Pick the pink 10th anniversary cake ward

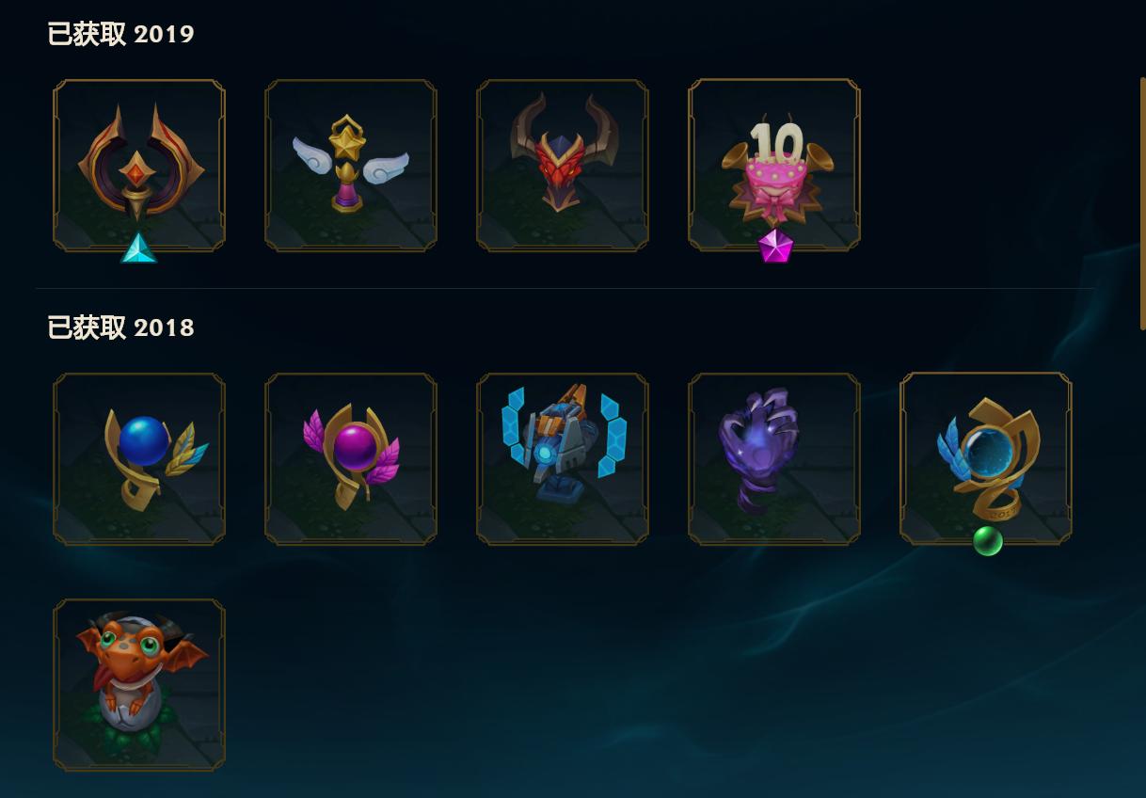pyautogui.click(x=774, y=166)
